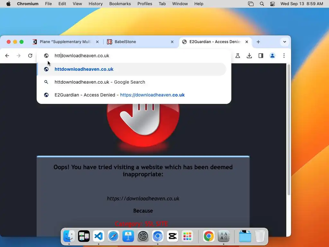Click the red stop-hand image
Image resolution: width=329 pixels, height=247 pixels.
pos(143,125)
